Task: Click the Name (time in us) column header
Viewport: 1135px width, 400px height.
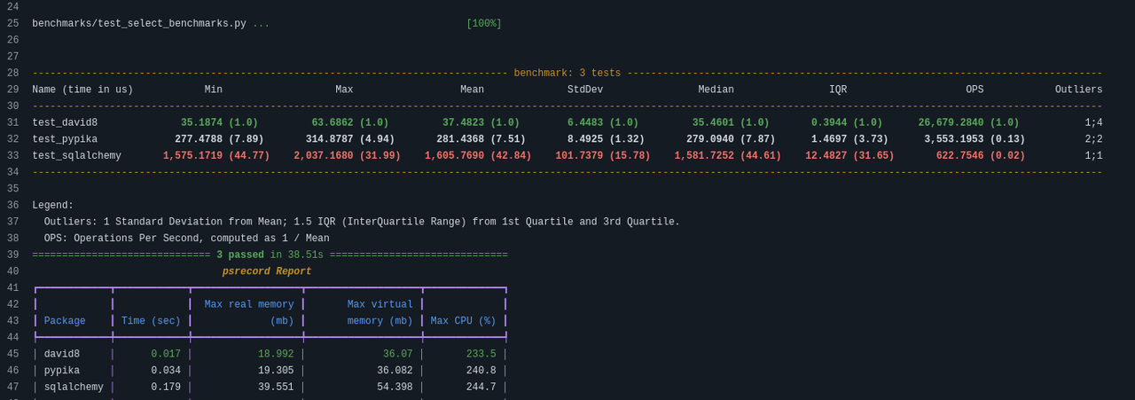Action: (82, 90)
